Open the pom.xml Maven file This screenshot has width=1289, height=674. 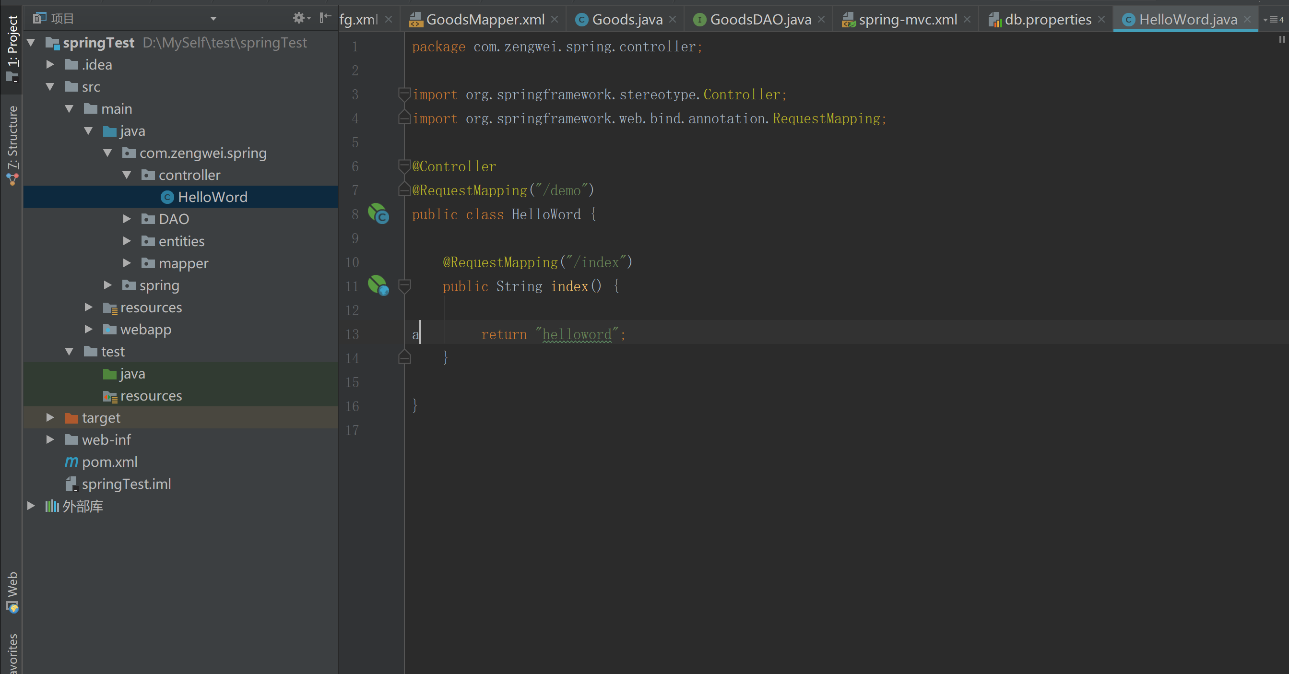pos(109,462)
